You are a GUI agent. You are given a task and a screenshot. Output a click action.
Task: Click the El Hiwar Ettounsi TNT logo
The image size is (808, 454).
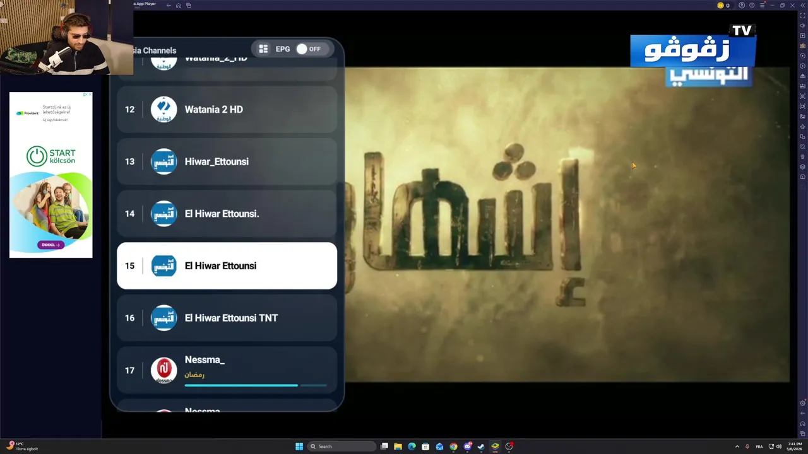(163, 318)
